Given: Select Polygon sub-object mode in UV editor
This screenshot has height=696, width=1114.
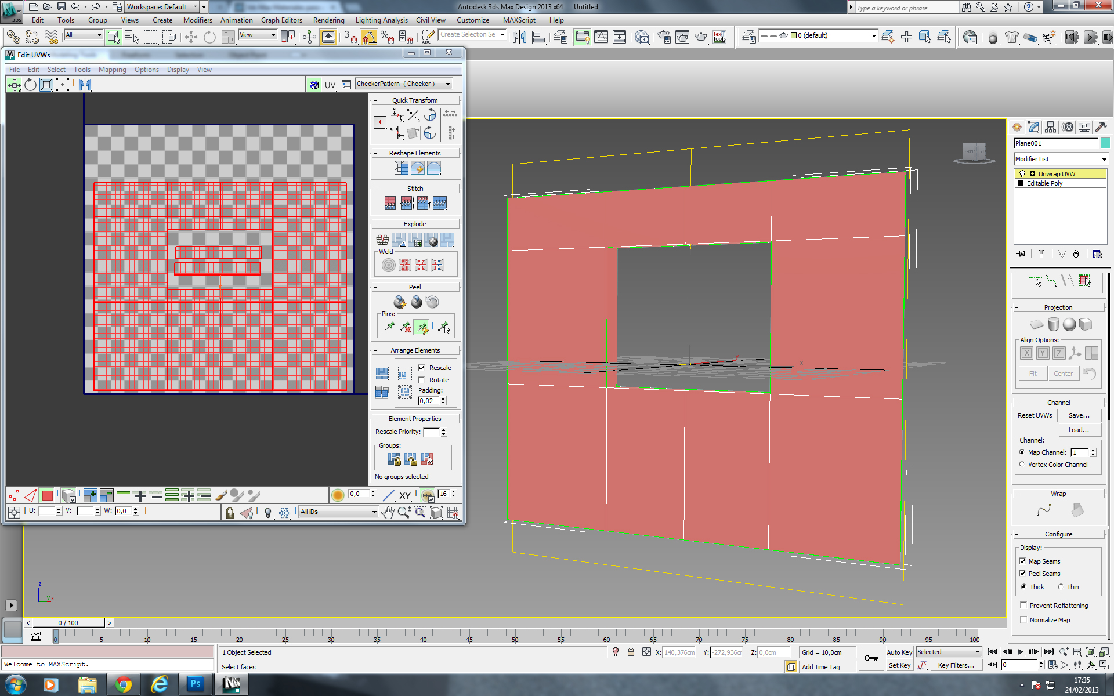Looking at the screenshot, I should 48,495.
